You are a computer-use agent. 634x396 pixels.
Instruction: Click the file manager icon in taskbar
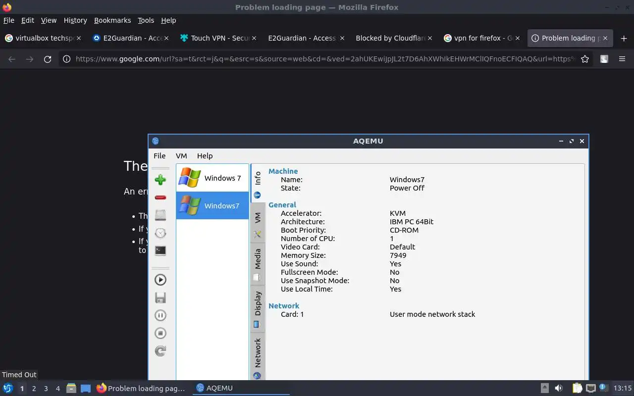pyautogui.click(x=71, y=388)
